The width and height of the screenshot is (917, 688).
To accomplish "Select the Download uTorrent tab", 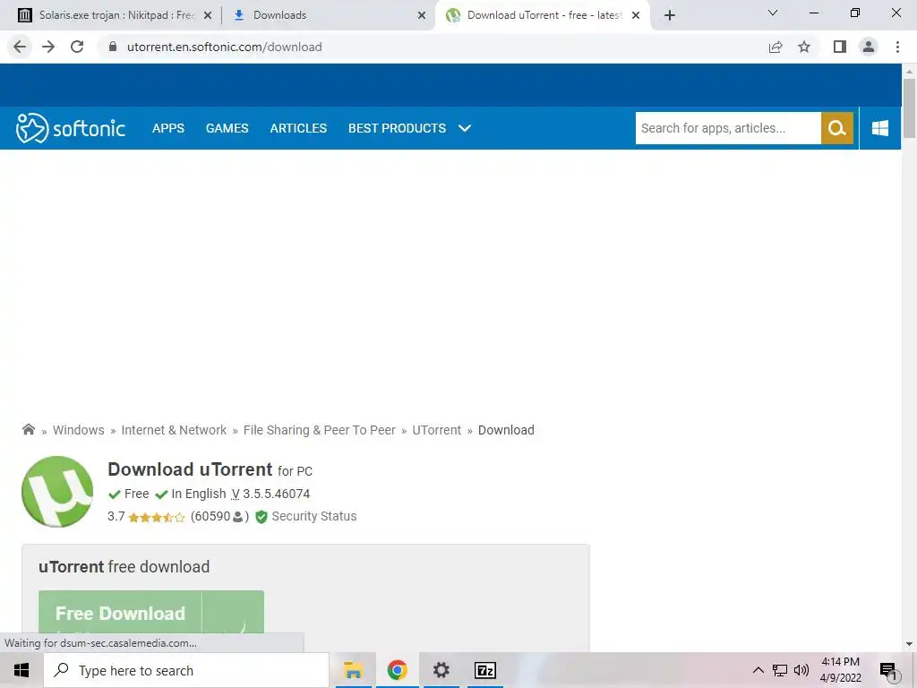I will [x=544, y=15].
